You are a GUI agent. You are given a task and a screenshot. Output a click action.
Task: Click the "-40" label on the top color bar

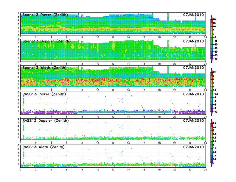[215, 59]
